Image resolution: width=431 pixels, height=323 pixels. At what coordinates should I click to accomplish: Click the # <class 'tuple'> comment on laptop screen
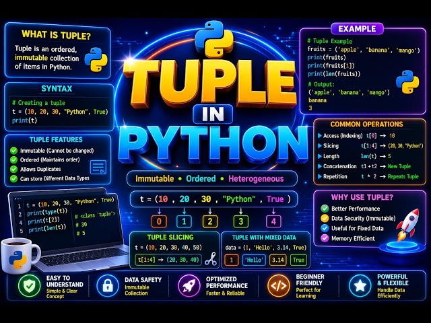[x=95, y=215]
